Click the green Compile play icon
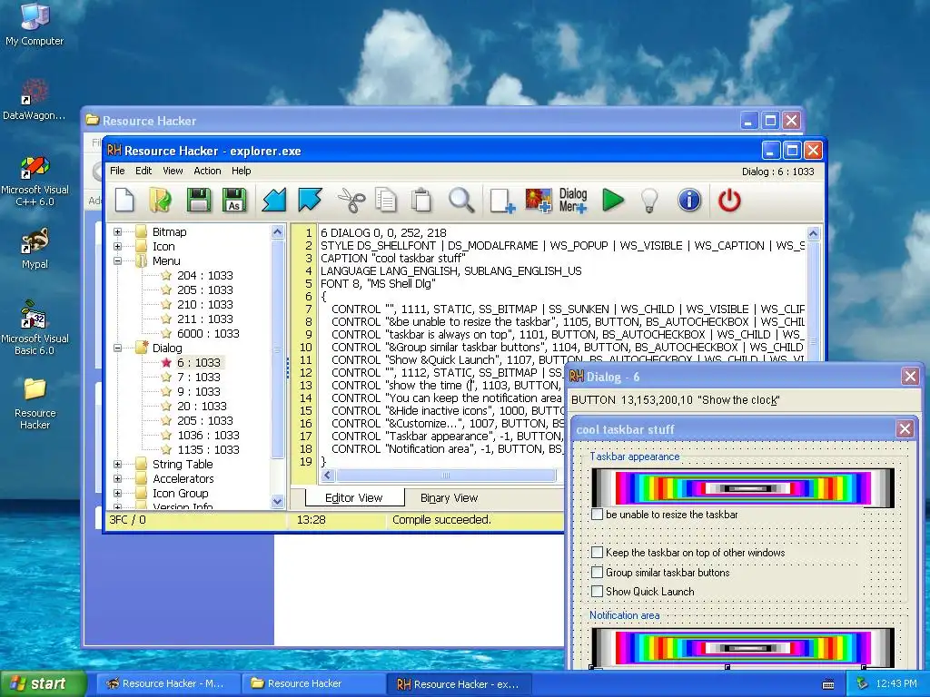 point(613,200)
